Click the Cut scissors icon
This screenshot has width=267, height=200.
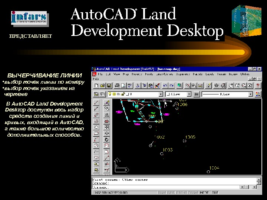point(138,86)
